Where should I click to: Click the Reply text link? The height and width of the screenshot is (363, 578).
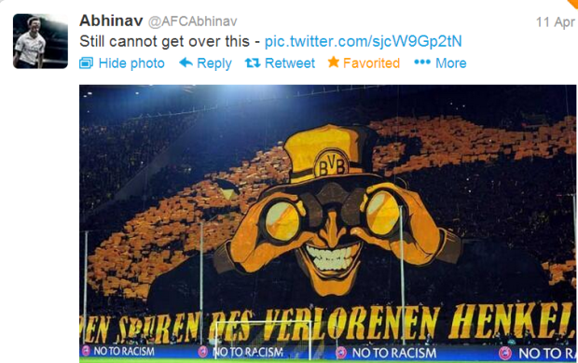214,63
